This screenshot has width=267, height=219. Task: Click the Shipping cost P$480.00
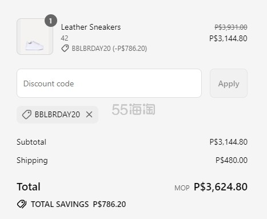click(232, 160)
